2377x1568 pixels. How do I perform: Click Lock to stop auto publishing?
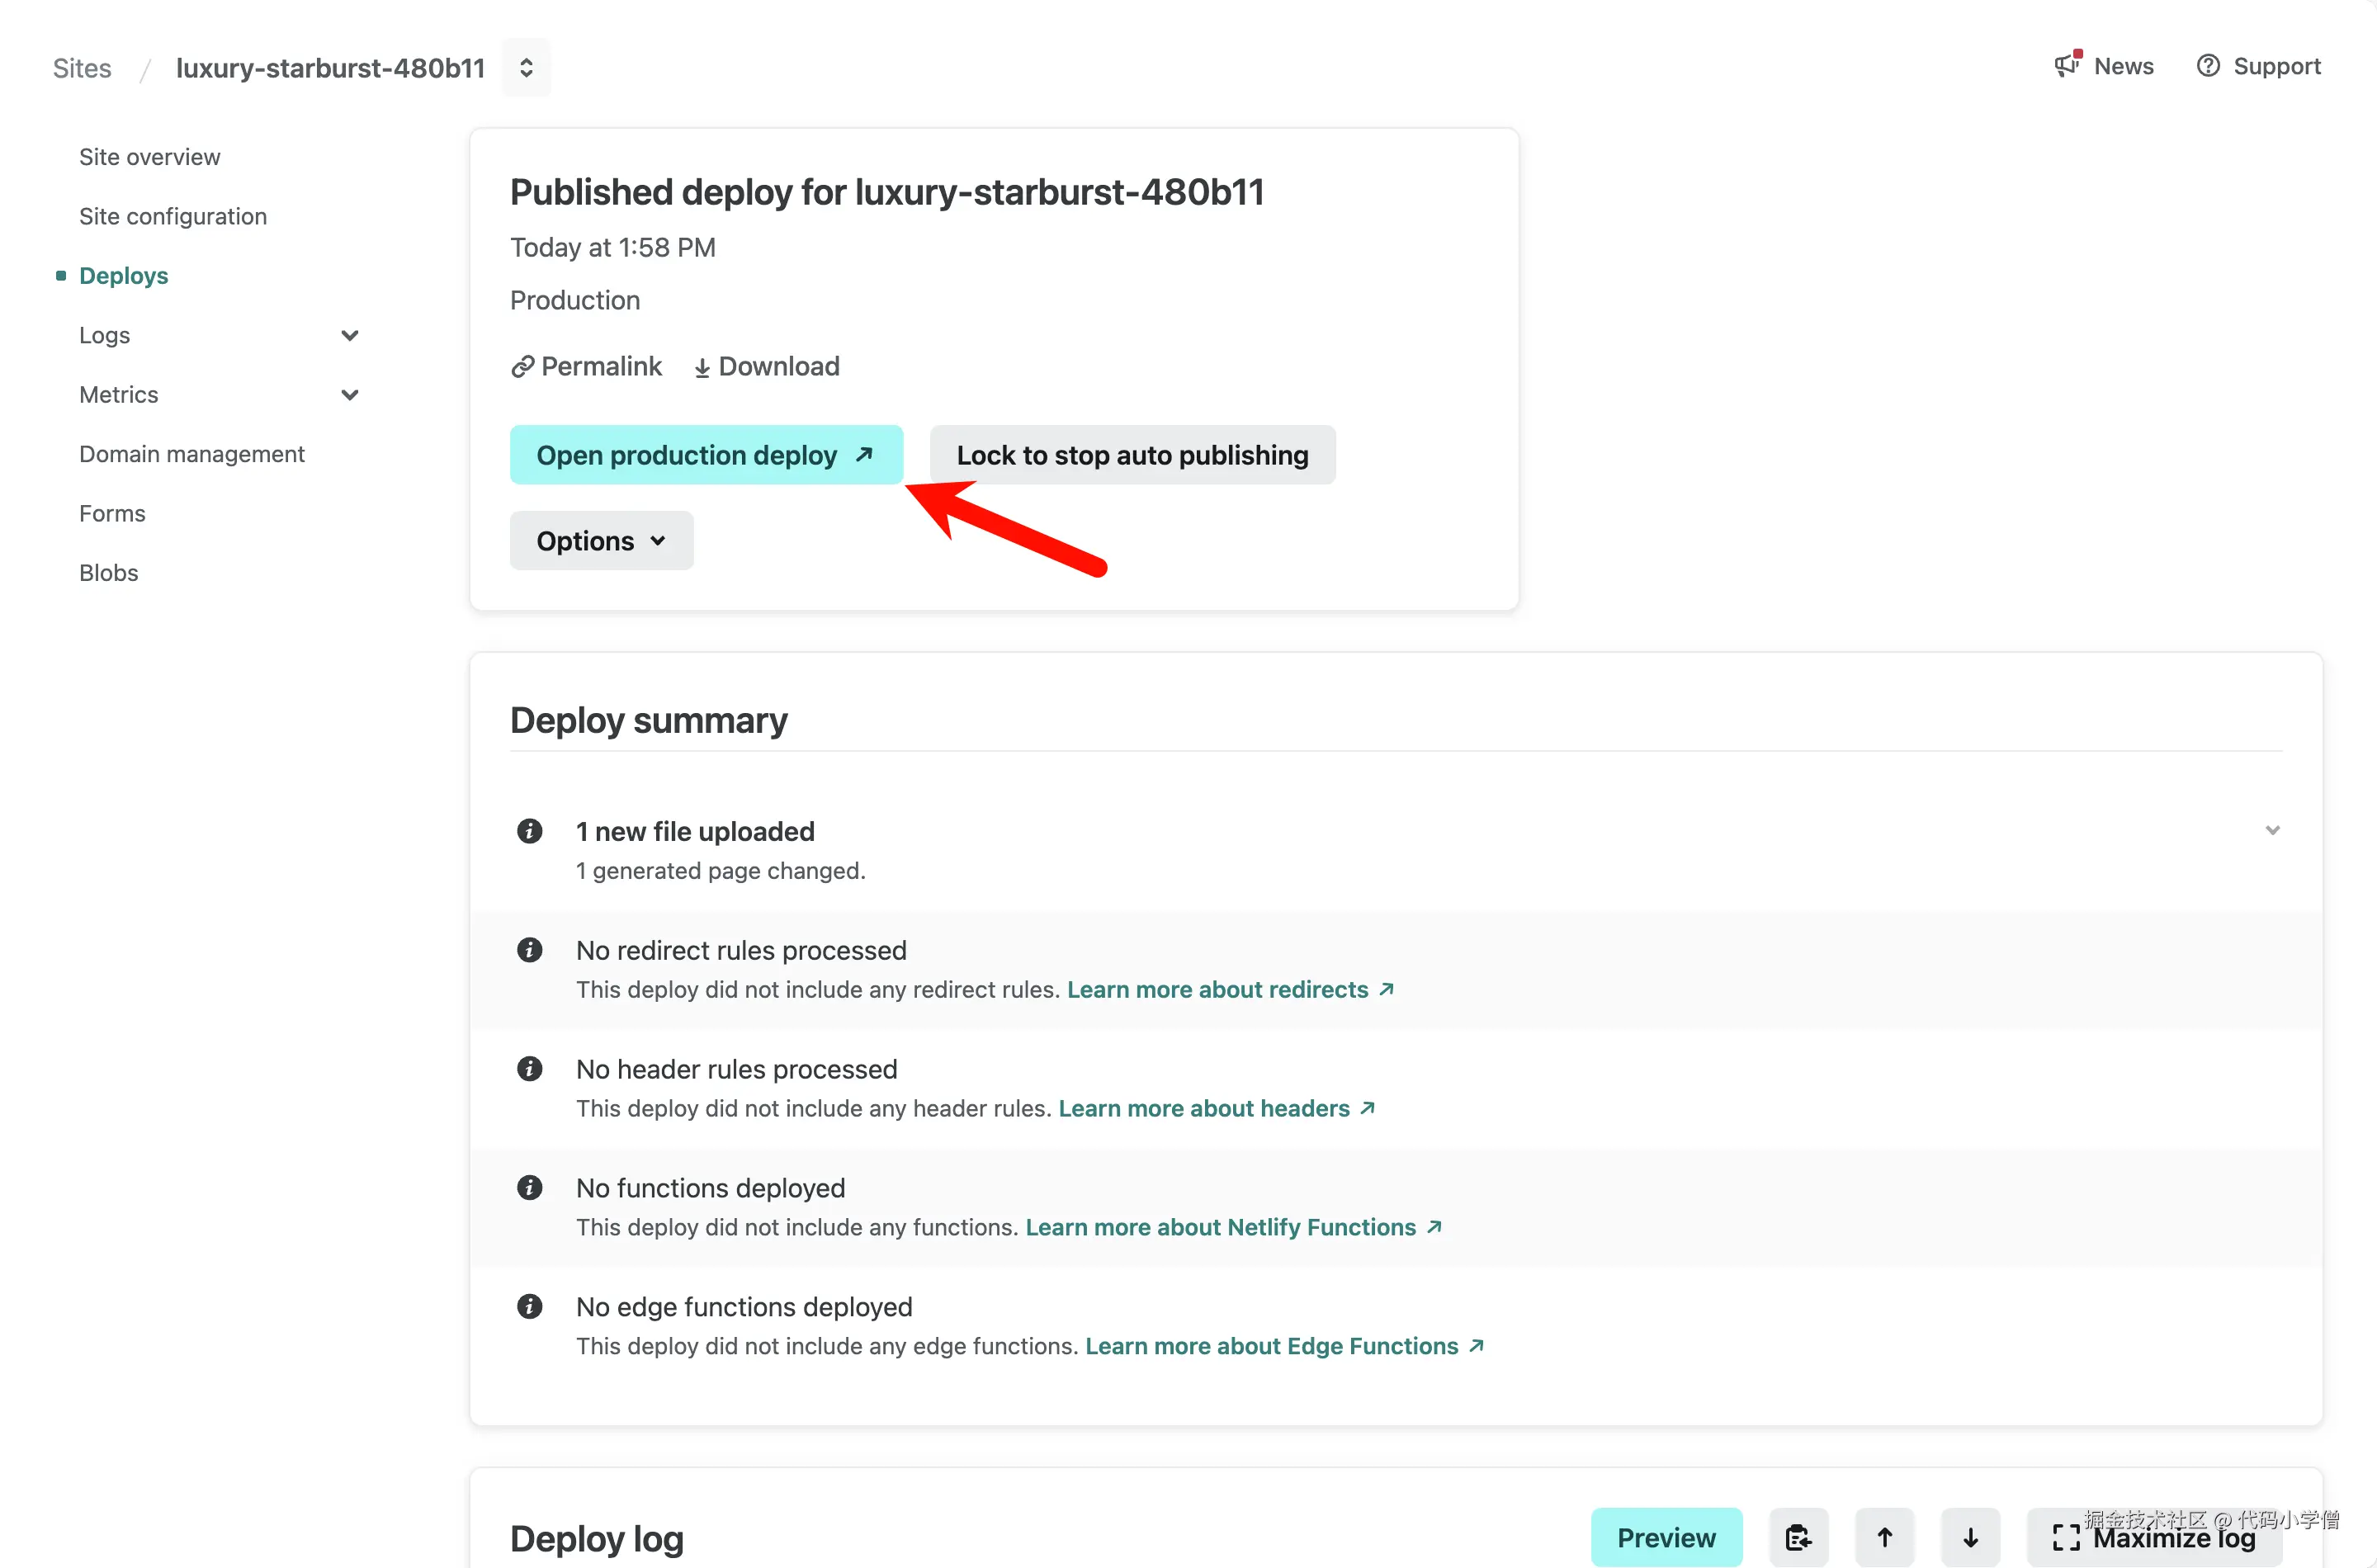click(x=1132, y=455)
